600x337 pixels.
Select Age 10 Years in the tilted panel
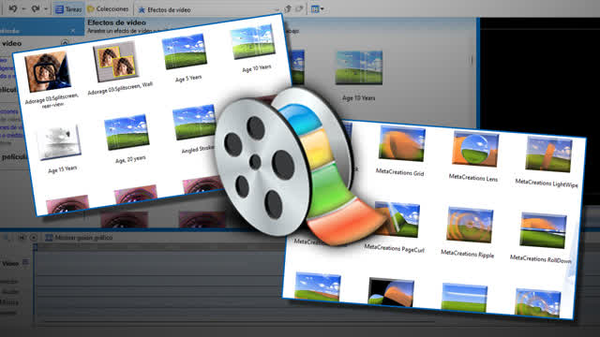pyautogui.click(x=253, y=41)
